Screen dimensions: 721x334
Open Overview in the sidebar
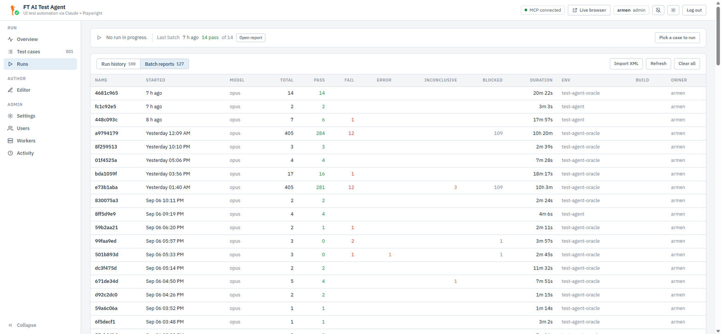click(40, 40)
